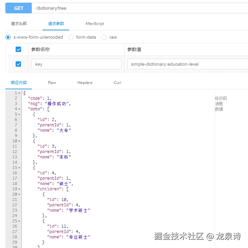
Task: Open the Raw response tab
Action: (x=52, y=83)
